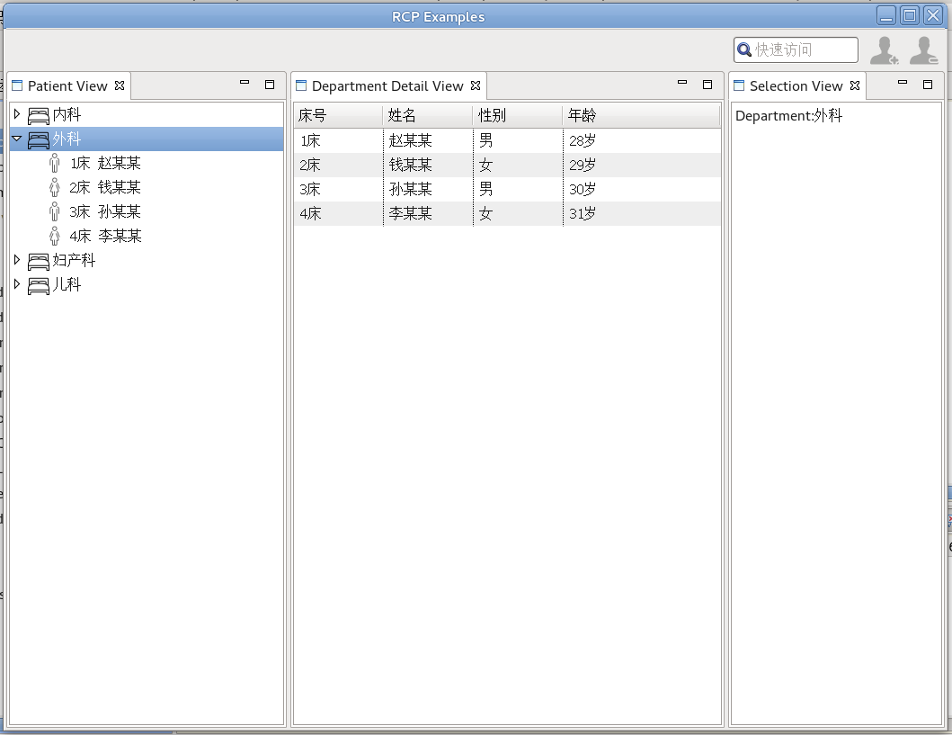952x735 pixels.
Task: Sort by the 性别 column header
Action: [x=517, y=115]
